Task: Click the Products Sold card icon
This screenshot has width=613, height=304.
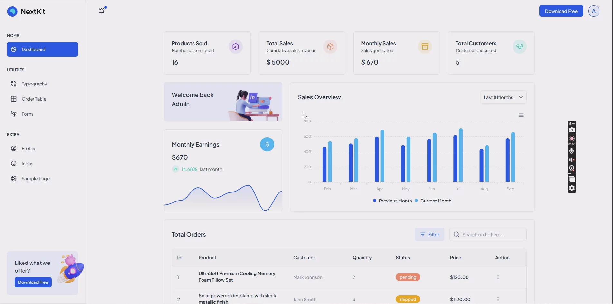Action: 235,47
